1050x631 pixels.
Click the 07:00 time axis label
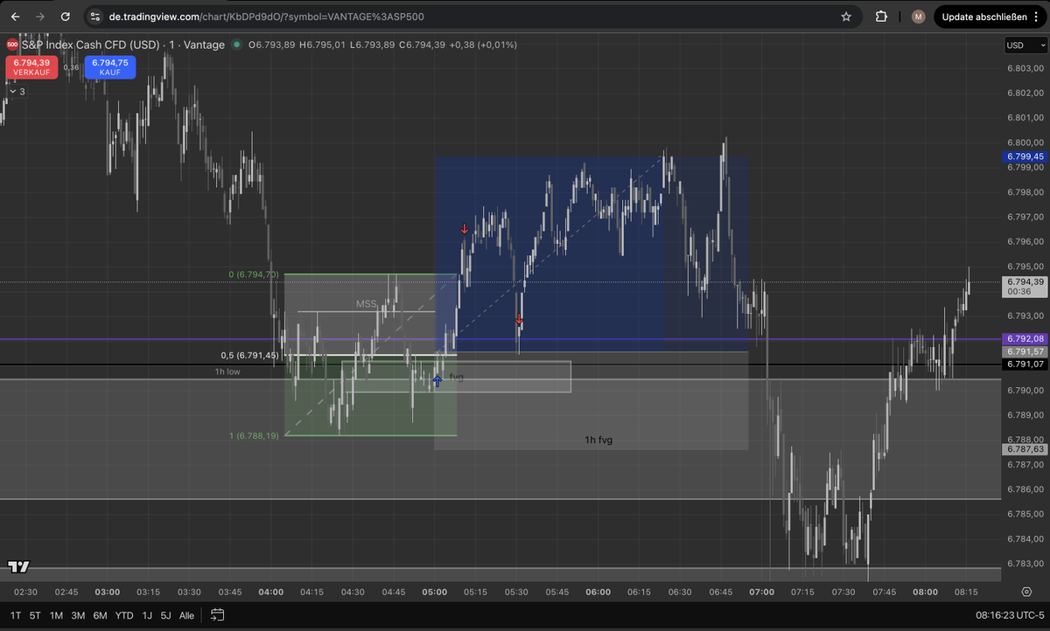[x=762, y=592]
